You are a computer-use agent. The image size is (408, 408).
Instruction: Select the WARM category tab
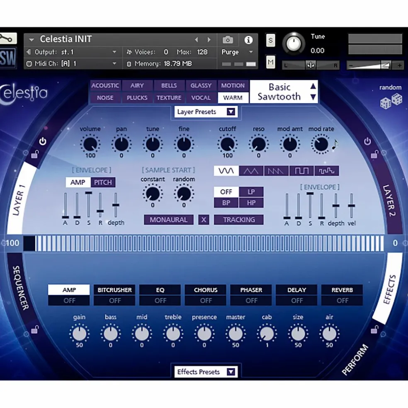[233, 98]
